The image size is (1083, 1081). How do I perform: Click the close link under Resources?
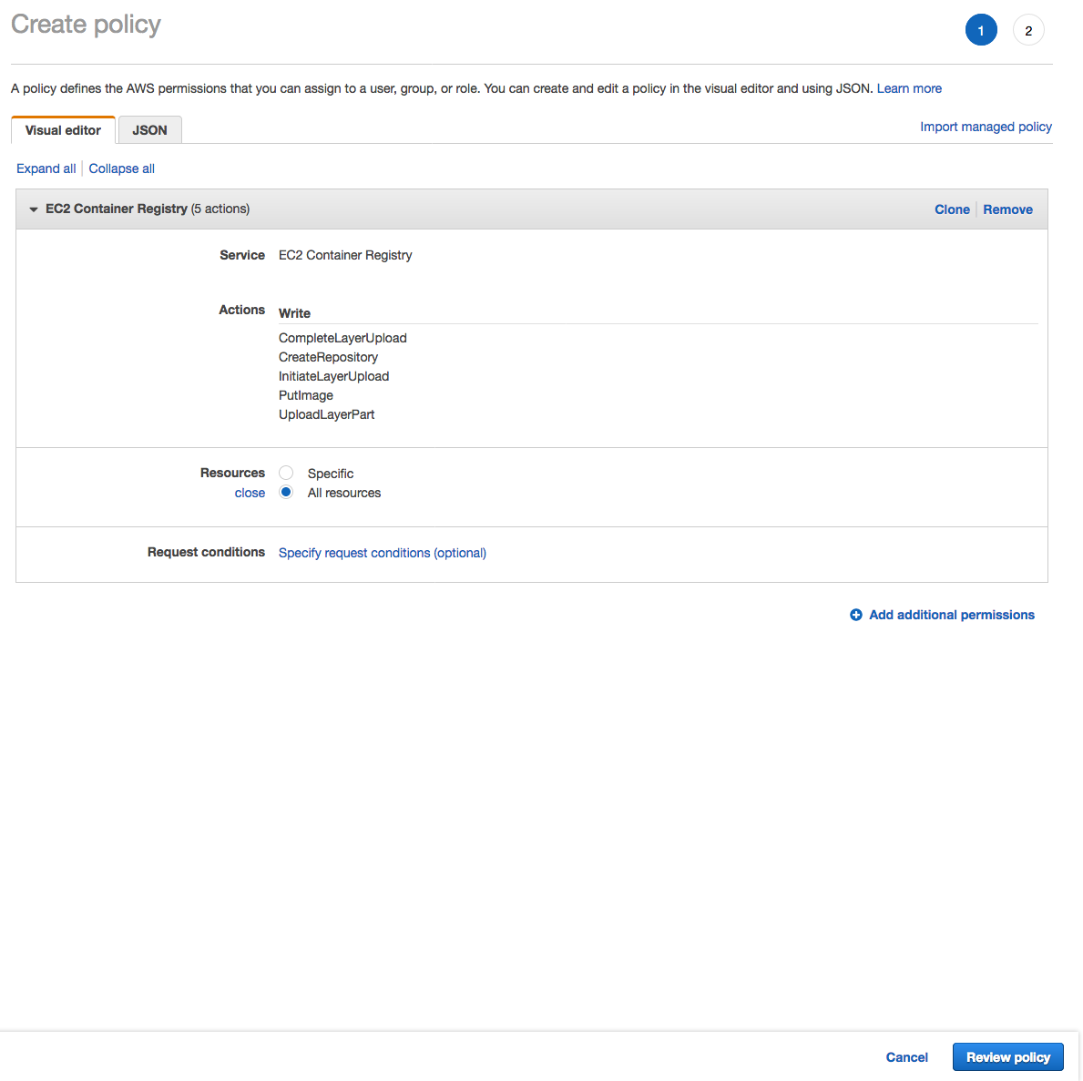pos(250,493)
